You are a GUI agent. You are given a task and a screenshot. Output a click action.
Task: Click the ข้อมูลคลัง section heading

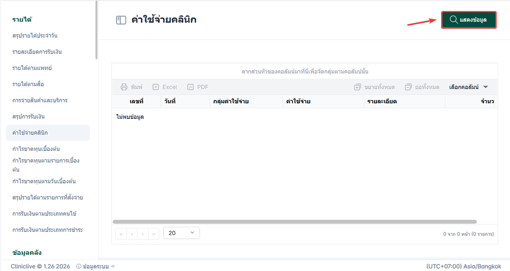pos(27,253)
